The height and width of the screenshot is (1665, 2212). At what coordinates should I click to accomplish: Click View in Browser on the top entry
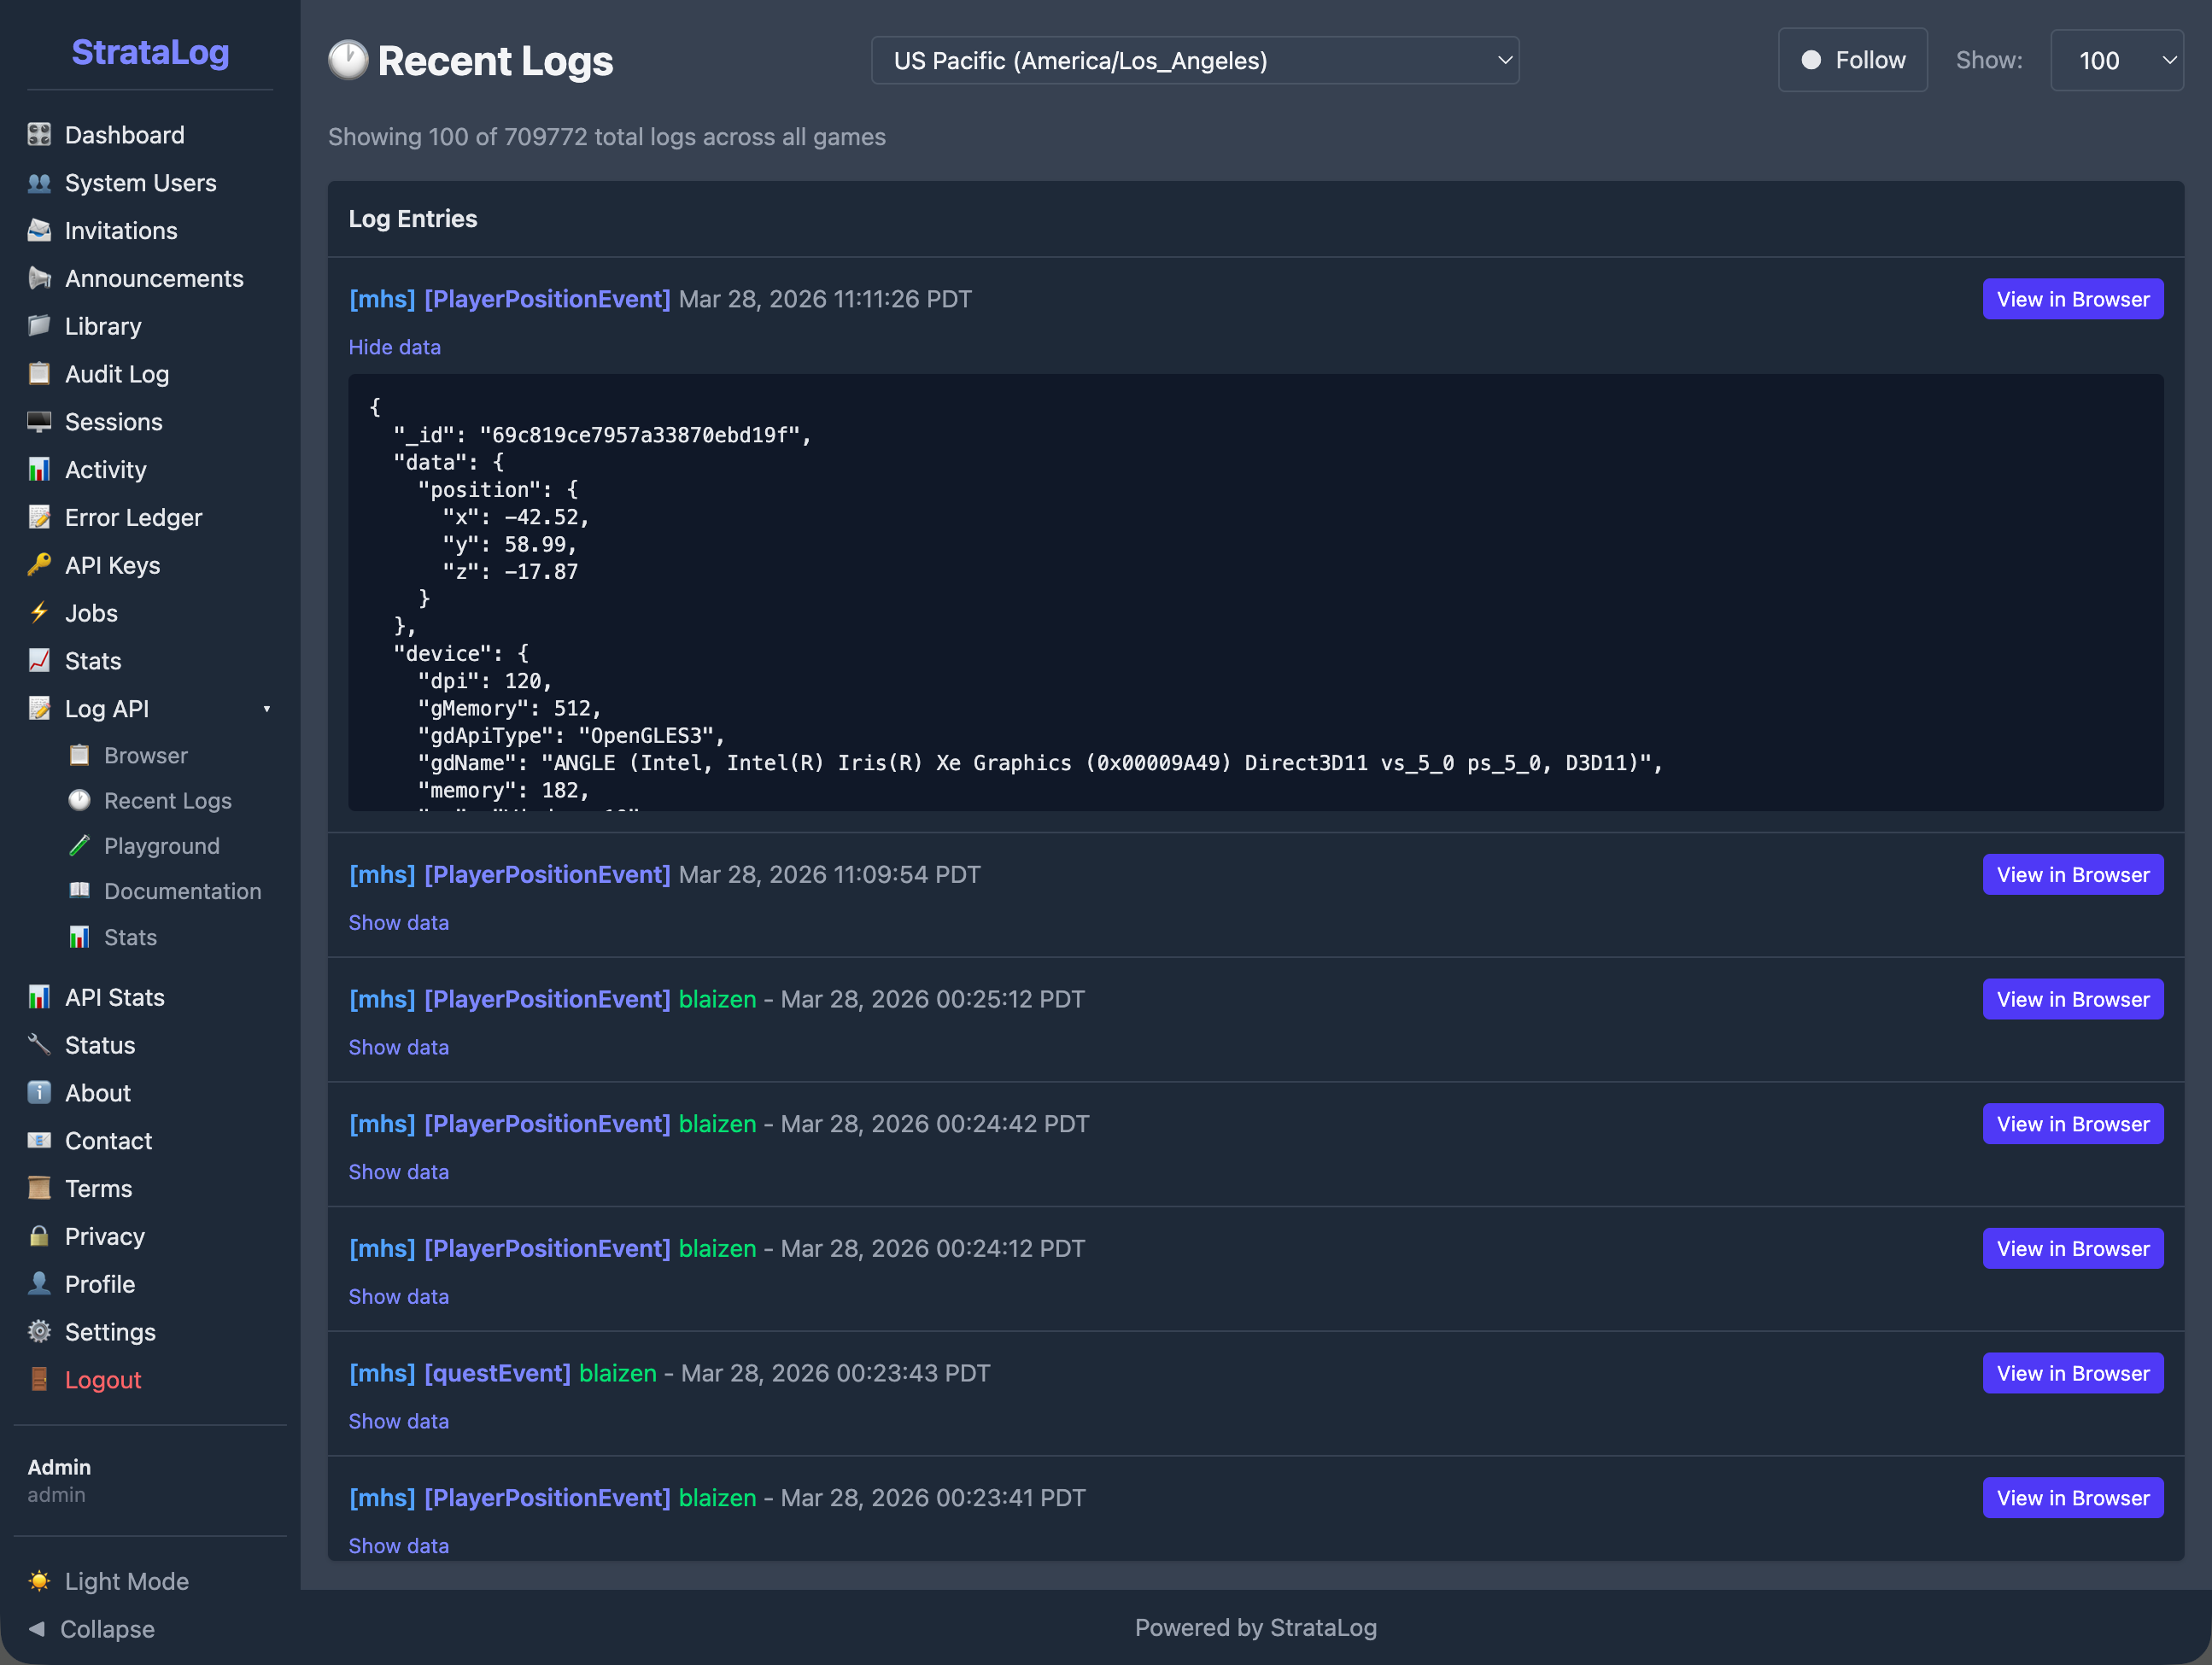[2072, 298]
